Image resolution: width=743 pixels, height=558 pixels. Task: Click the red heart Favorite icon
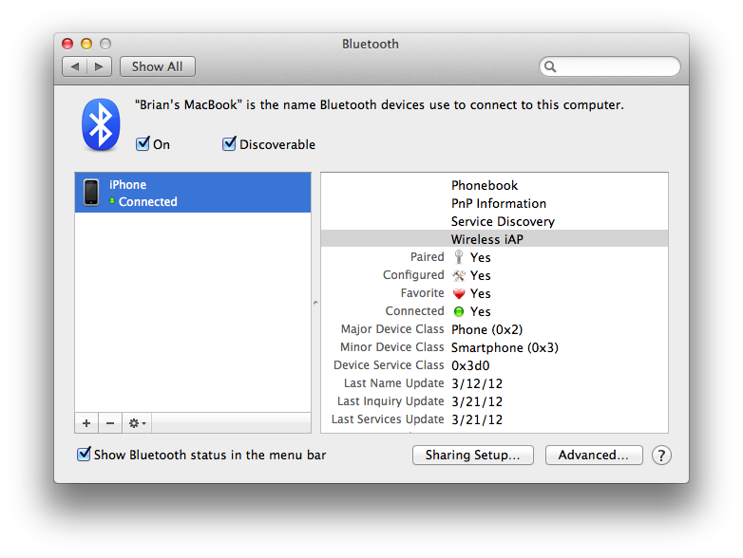pyautogui.click(x=459, y=293)
